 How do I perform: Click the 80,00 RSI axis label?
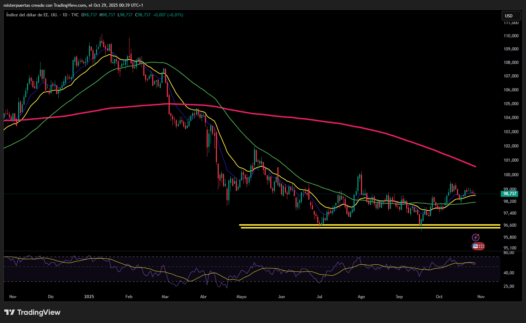click(509, 253)
